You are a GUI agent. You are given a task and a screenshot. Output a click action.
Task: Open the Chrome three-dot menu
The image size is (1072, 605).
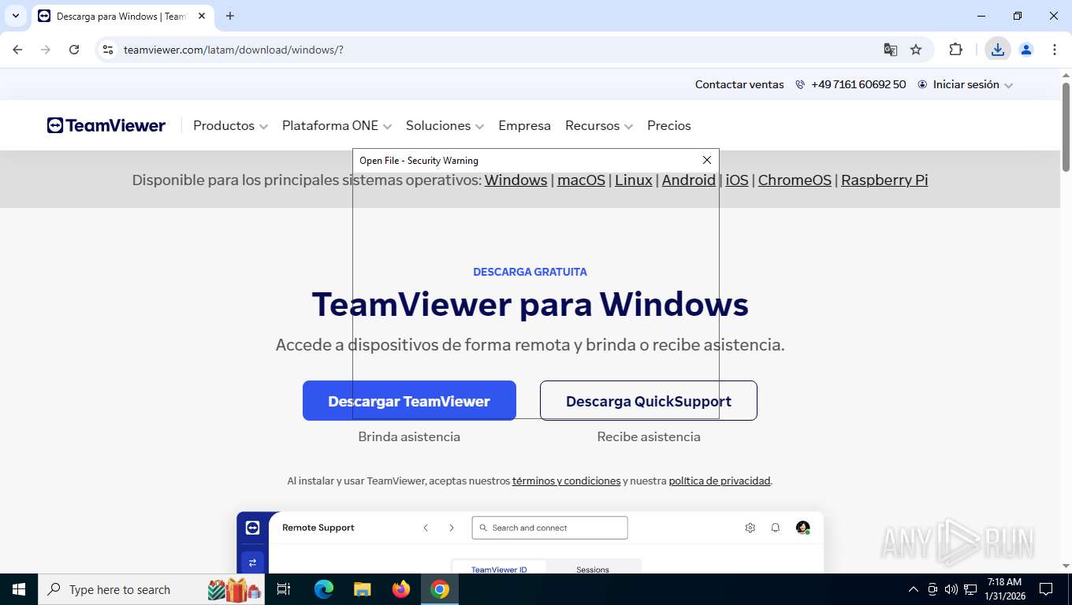(x=1055, y=50)
